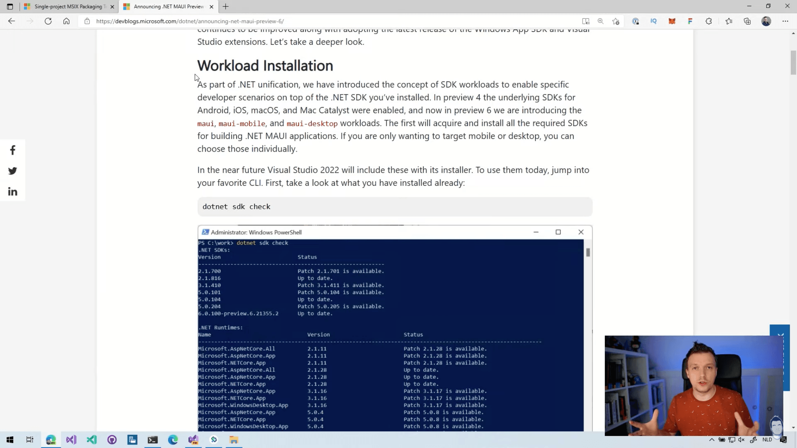Viewport: 797px width, 448px height.
Task: Click the maui code term
Action: (x=205, y=124)
